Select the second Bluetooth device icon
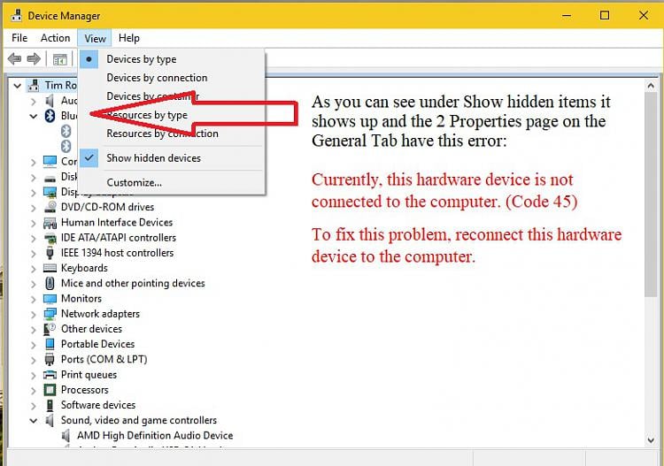The width and height of the screenshot is (664, 466). pos(66,146)
